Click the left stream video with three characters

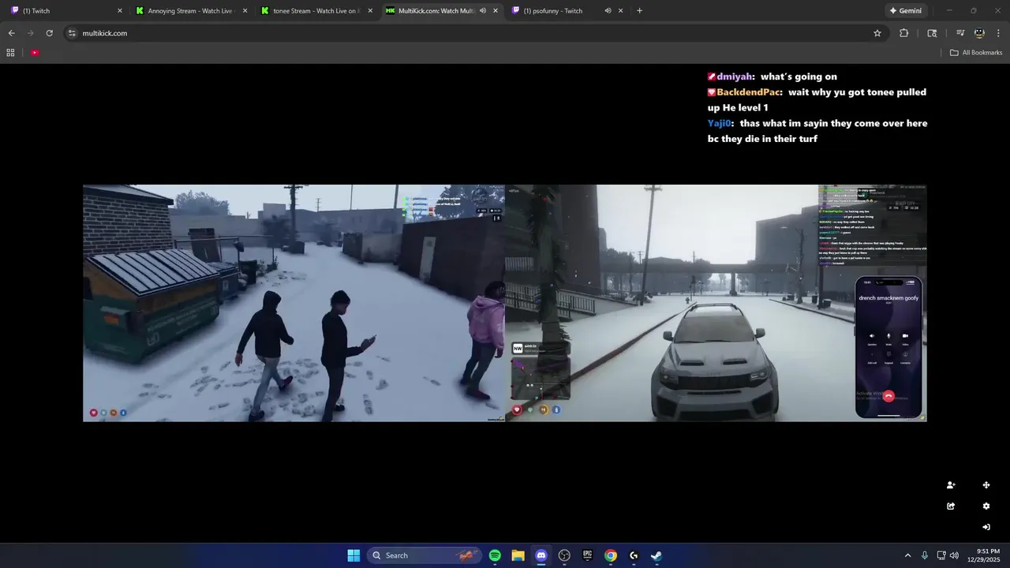coord(294,303)
